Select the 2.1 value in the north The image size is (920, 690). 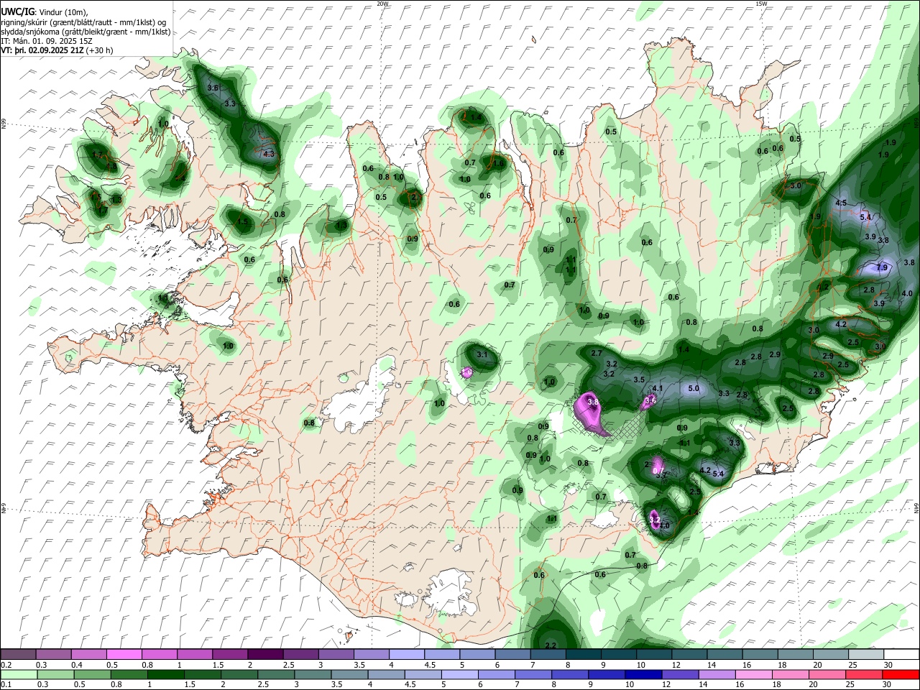point(415,196)
